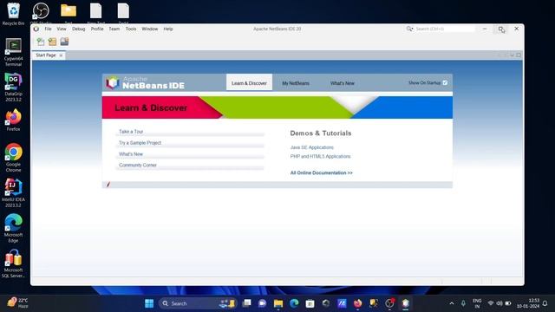Close the Start Page tab
The image size is (555, 312).
[x=61, y=55]
